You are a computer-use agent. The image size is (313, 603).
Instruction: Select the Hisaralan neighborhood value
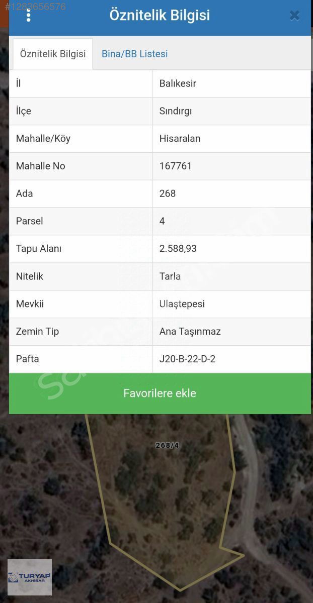click(180, 139)
